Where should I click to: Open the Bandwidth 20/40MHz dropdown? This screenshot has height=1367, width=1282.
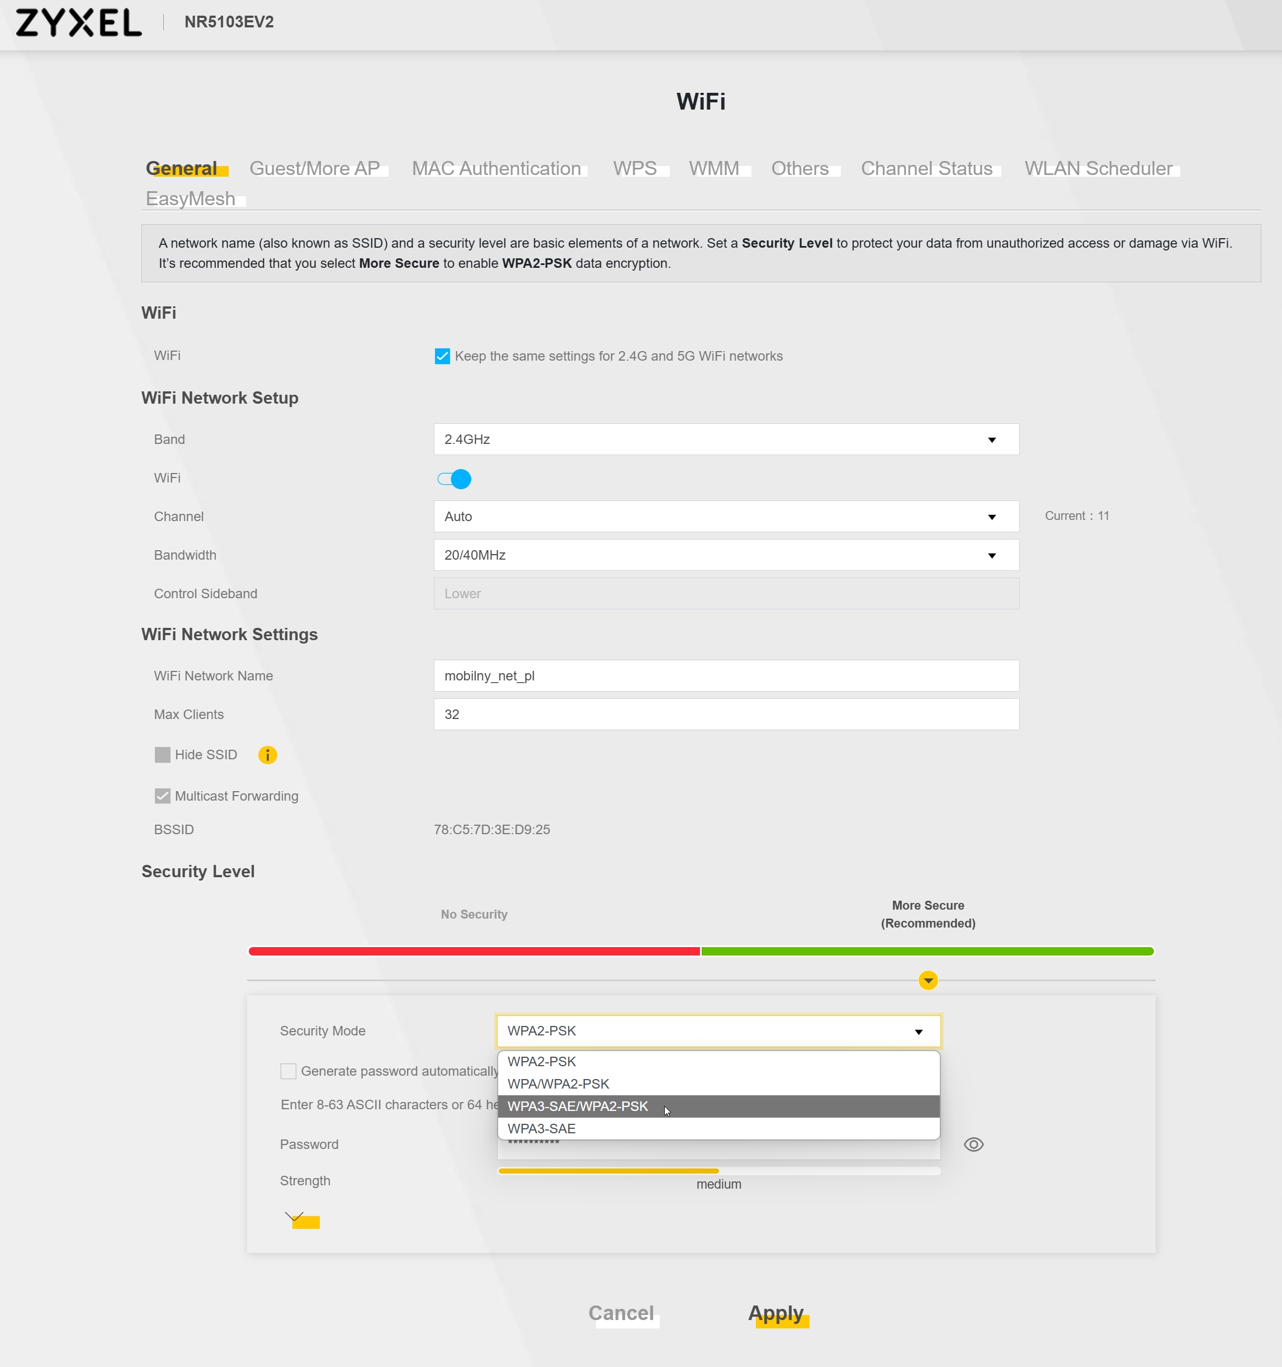click(x=726, y=555)
